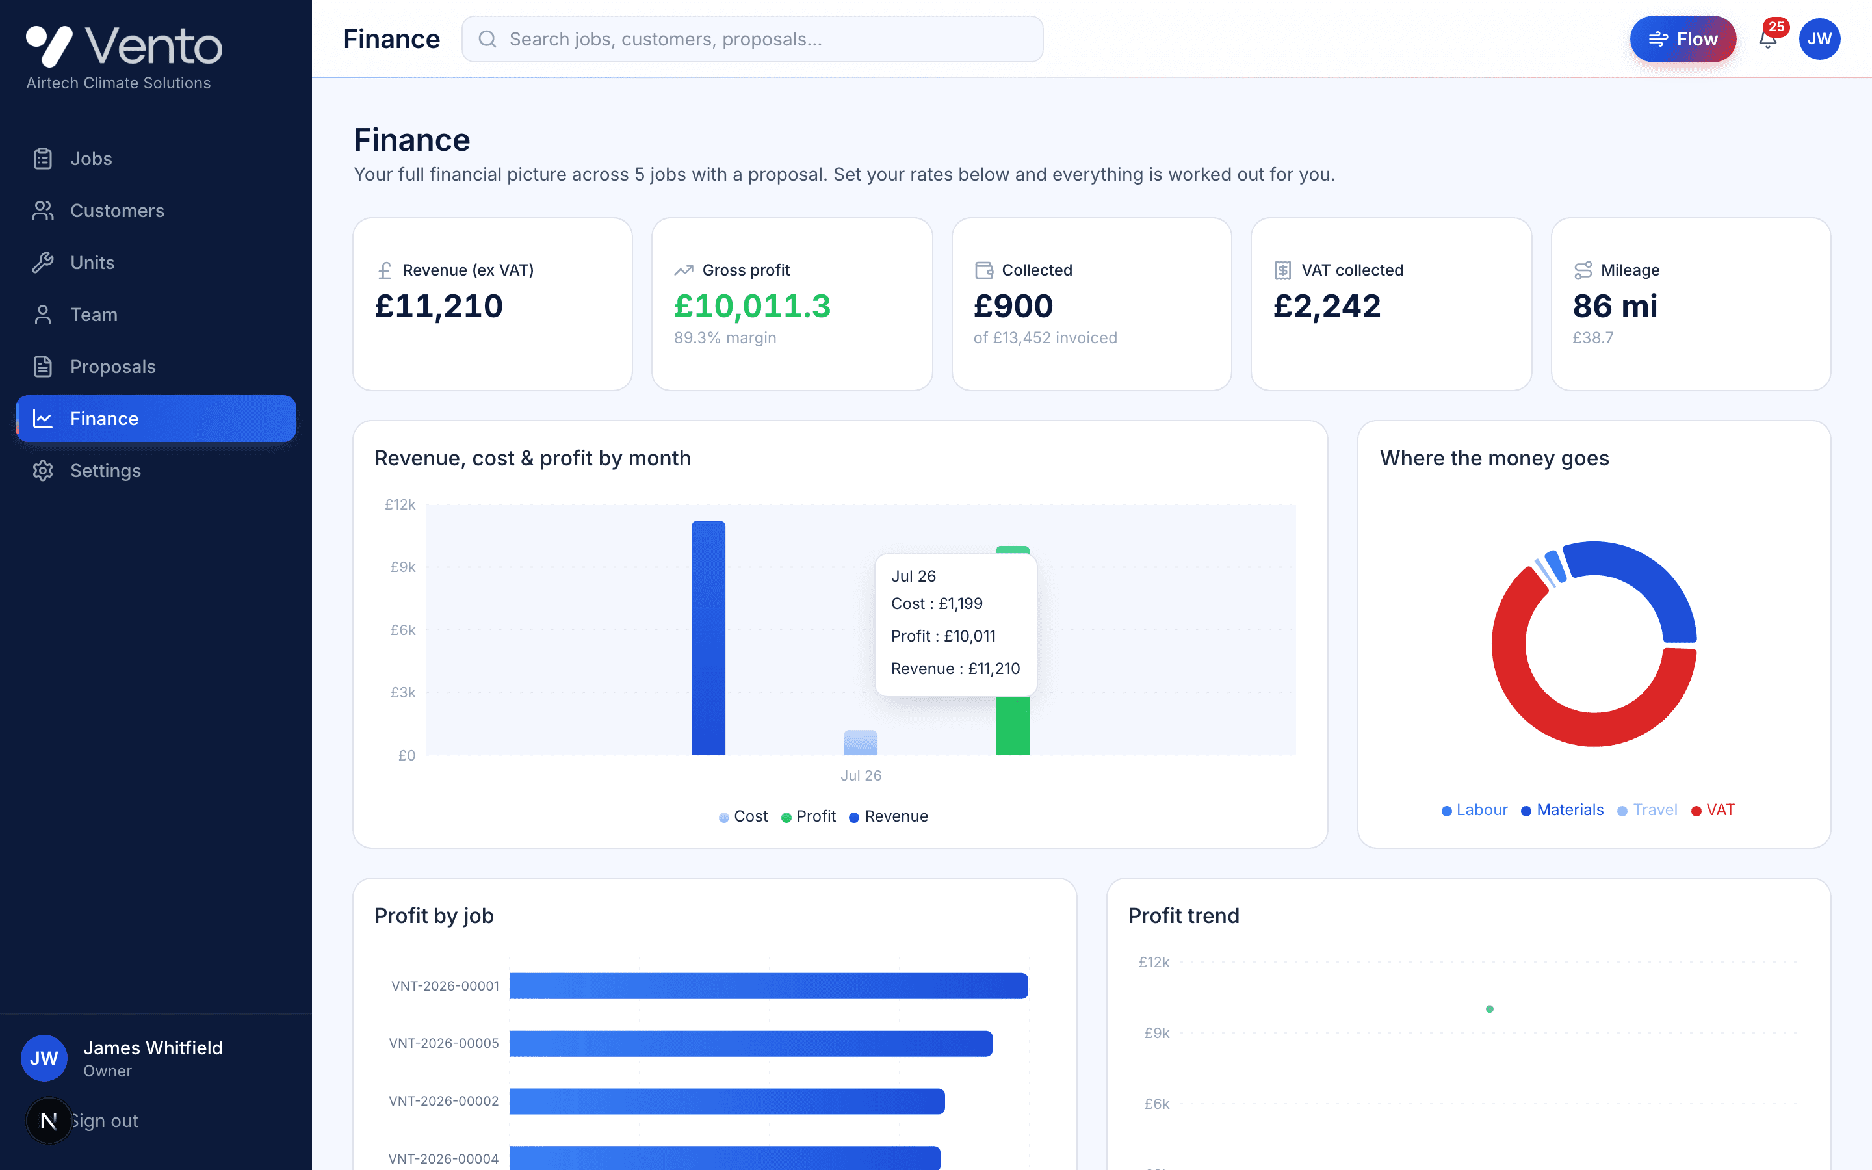This screenshot has width=1872, height=1170.
Task: Click the round N badge icon
Action: coord(49,1121)
